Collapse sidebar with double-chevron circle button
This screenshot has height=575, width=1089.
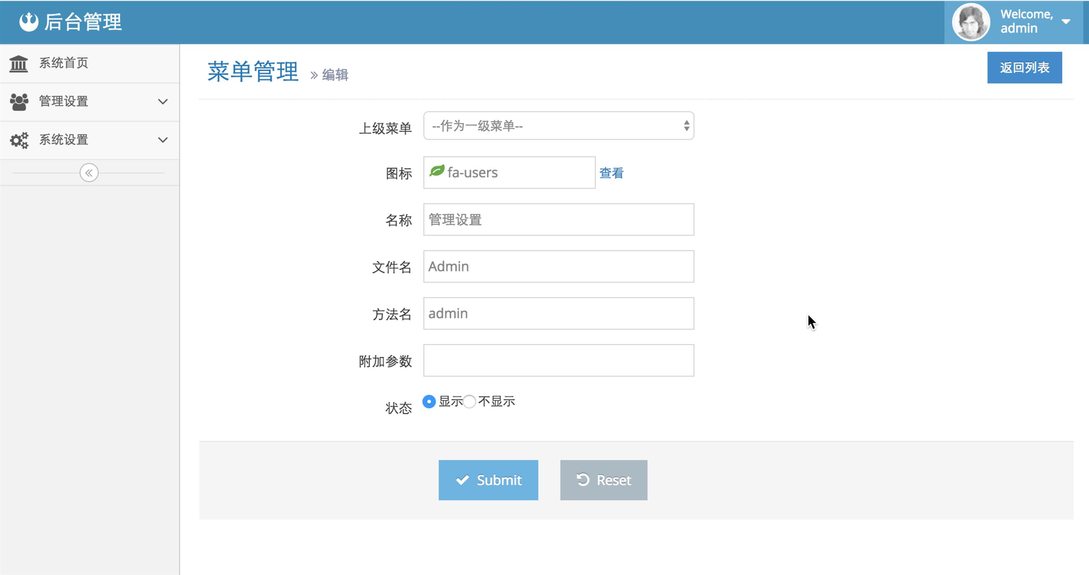(89, 172)
